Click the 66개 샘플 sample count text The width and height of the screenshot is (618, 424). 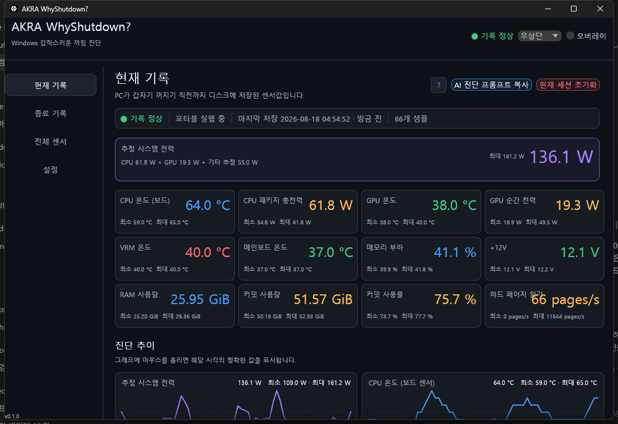[411, 119]
